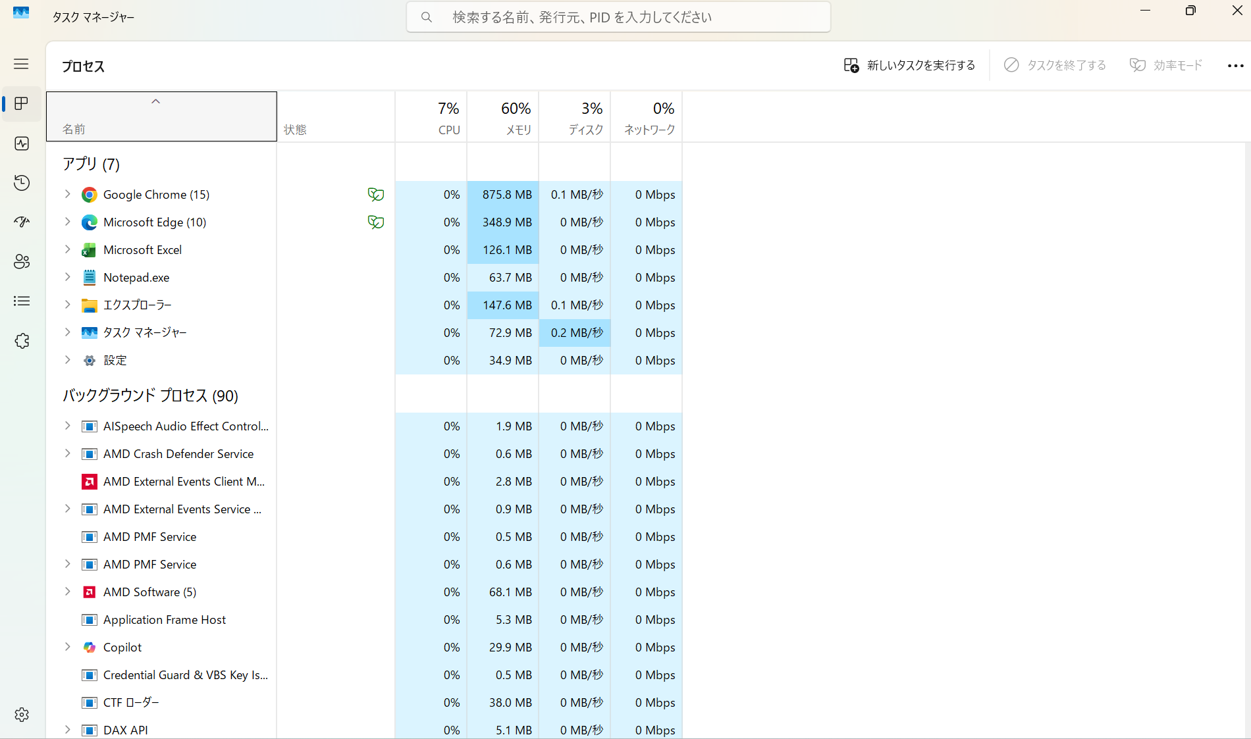Click 新しいタスクを実行する button
The width and height of the screenshot is (1251, 739).
tap(909, 65)
